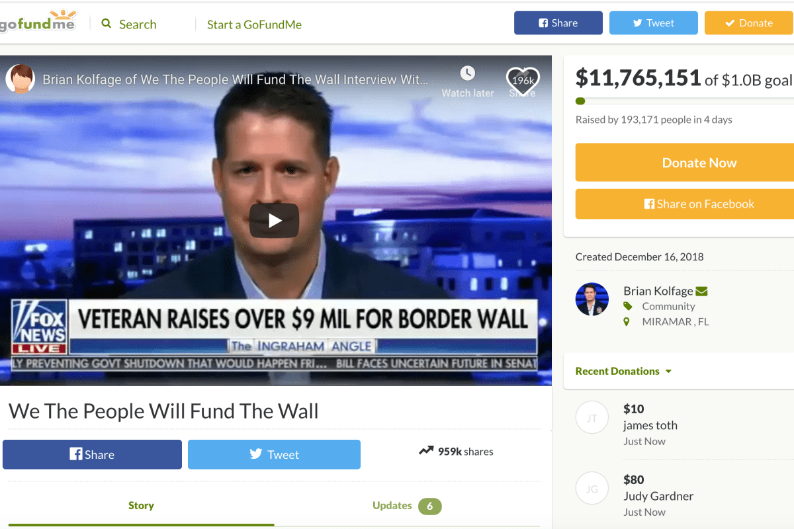This screenshot has height=529, width=794.
Task: Click the Miramar location pin icon
Action: point(627,322)
